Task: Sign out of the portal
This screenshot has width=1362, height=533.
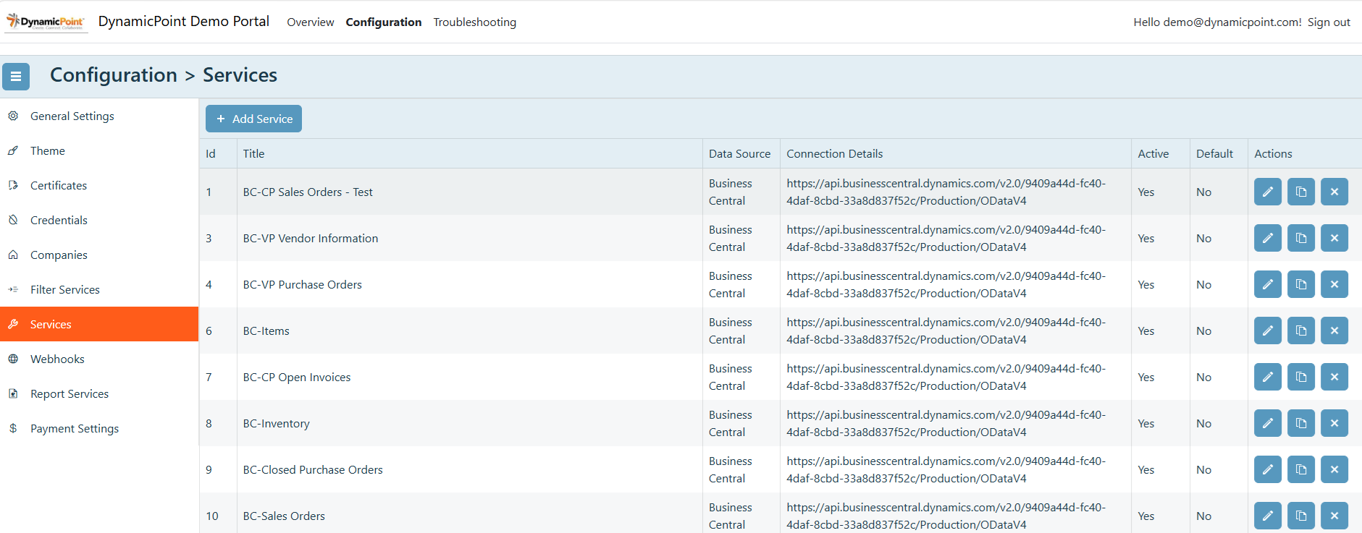Action: 1329,22
